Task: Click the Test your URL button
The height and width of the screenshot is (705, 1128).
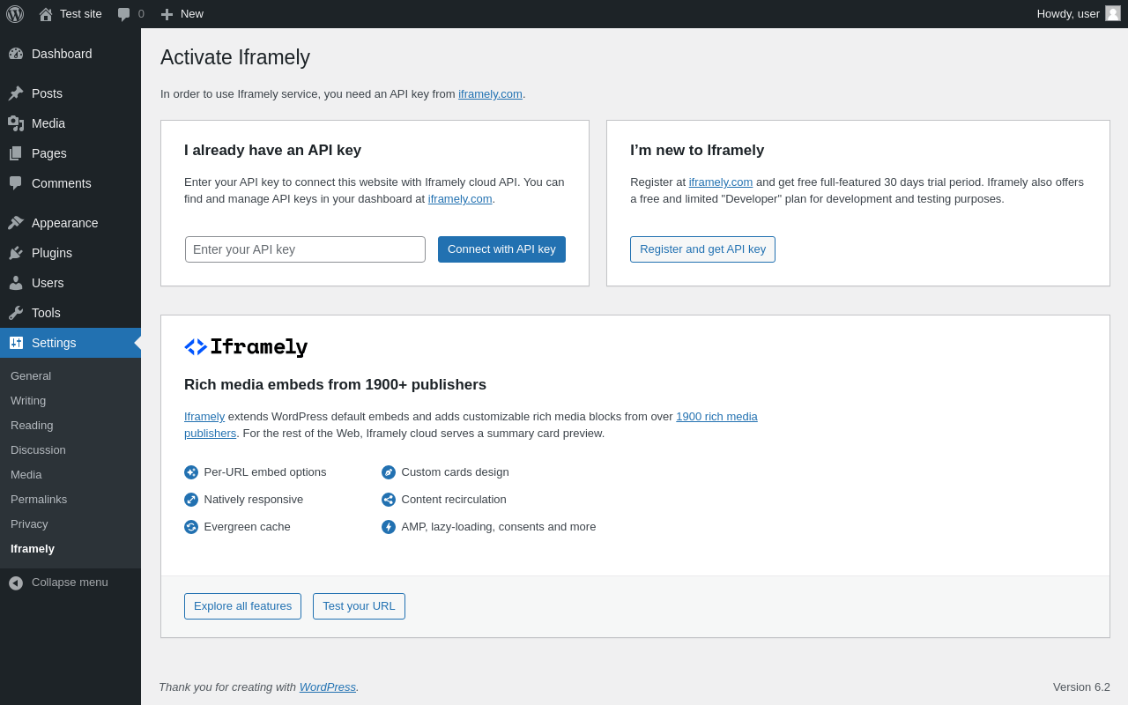Action: (359, 606)
